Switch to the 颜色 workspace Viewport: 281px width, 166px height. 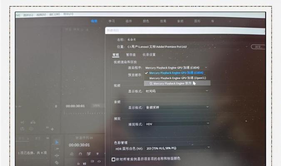tap(146, 21)
